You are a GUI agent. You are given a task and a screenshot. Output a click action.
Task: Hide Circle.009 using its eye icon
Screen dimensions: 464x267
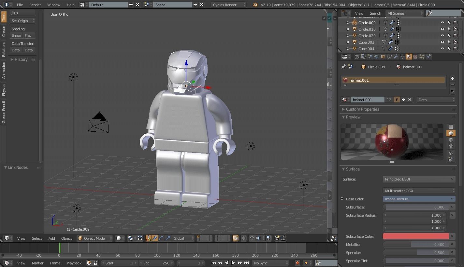coord(442,22)
